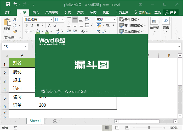Toggle italic formatting
The height and width of the screenshot is (131, 183).
(x=32, y=25)
